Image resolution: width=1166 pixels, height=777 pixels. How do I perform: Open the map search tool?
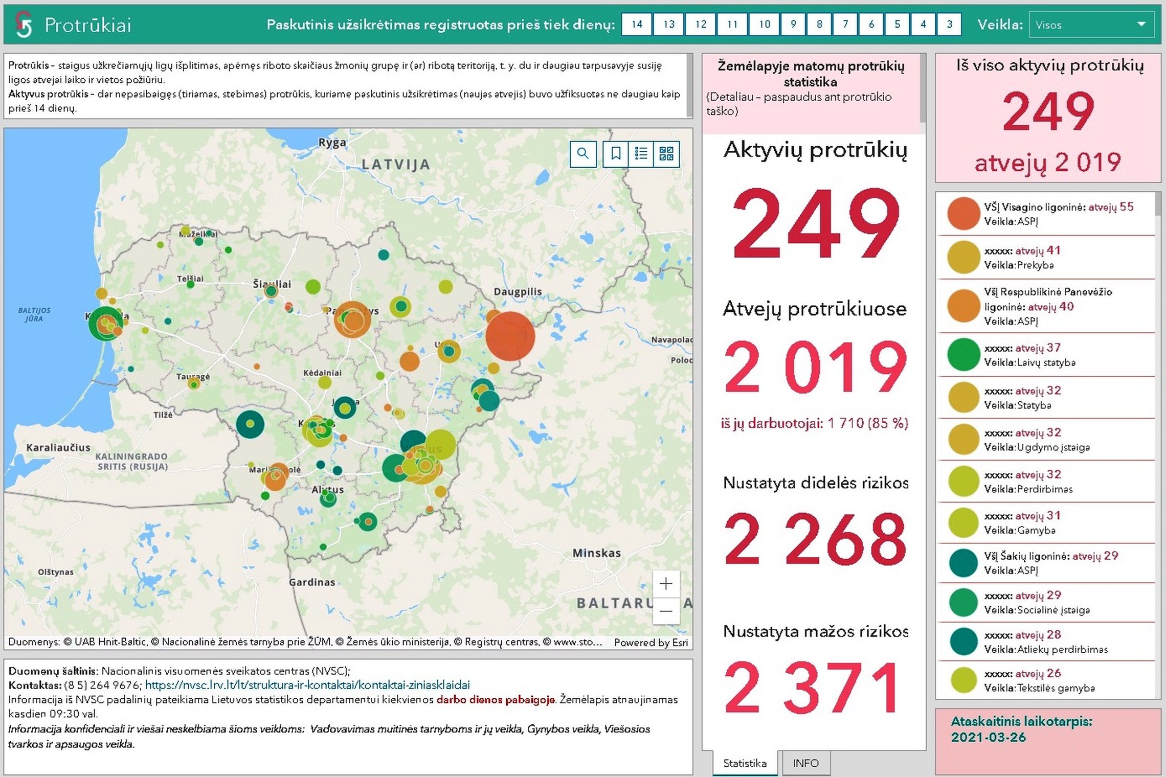click(583, 154)
